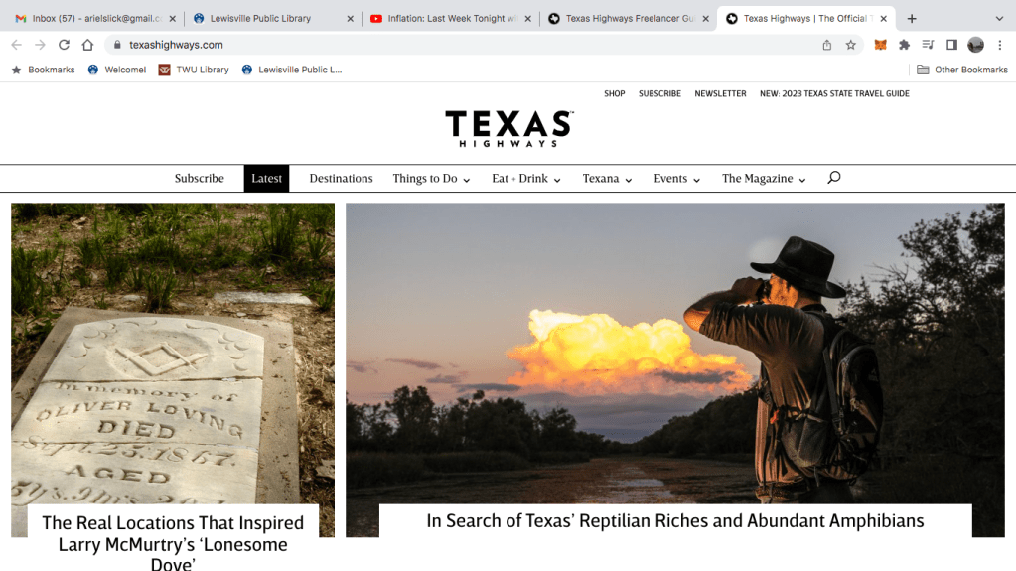Bookmark this page with the star icon
Image resolution: width=1016 pixels, height=571 pixels.
851,45
